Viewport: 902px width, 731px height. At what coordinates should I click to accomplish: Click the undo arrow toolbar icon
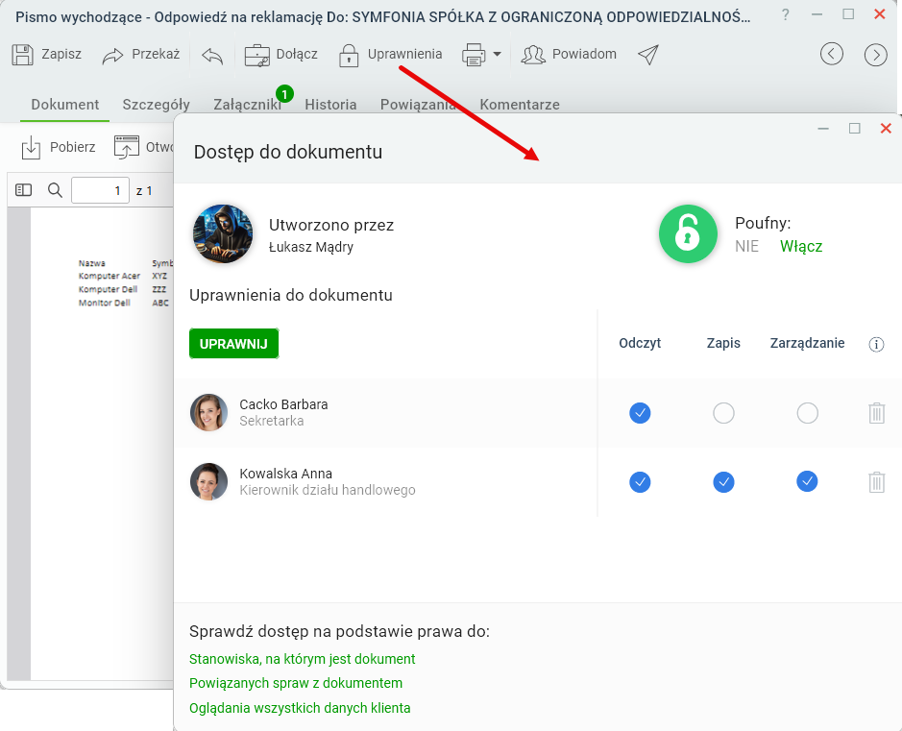pyautogui.click(x=212, y=55)
